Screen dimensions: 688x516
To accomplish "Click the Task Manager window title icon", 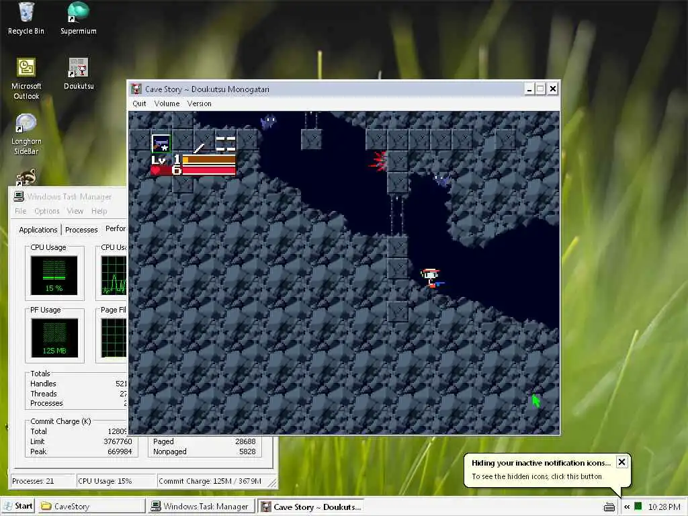I will (18, 196).
